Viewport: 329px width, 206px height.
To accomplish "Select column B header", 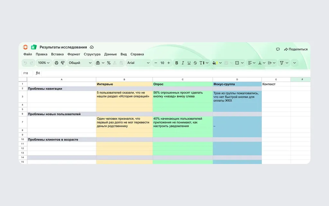I will 124,80.
